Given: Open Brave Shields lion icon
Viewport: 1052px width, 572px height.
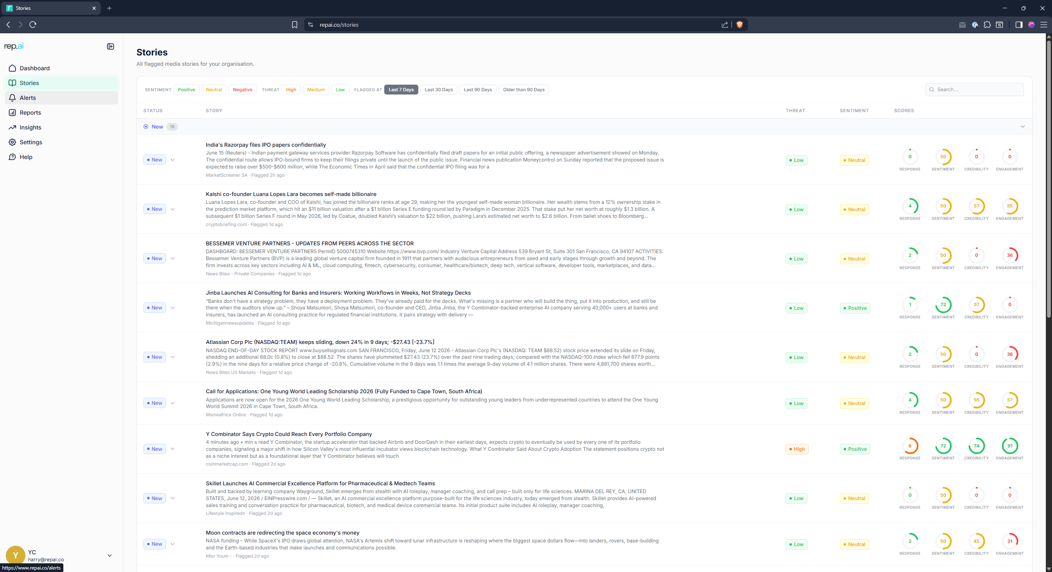Looking at the screenshot, I should pos(740,25).
